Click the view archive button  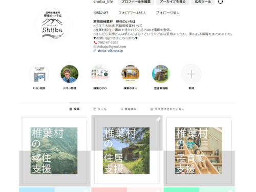pos(173,2)
